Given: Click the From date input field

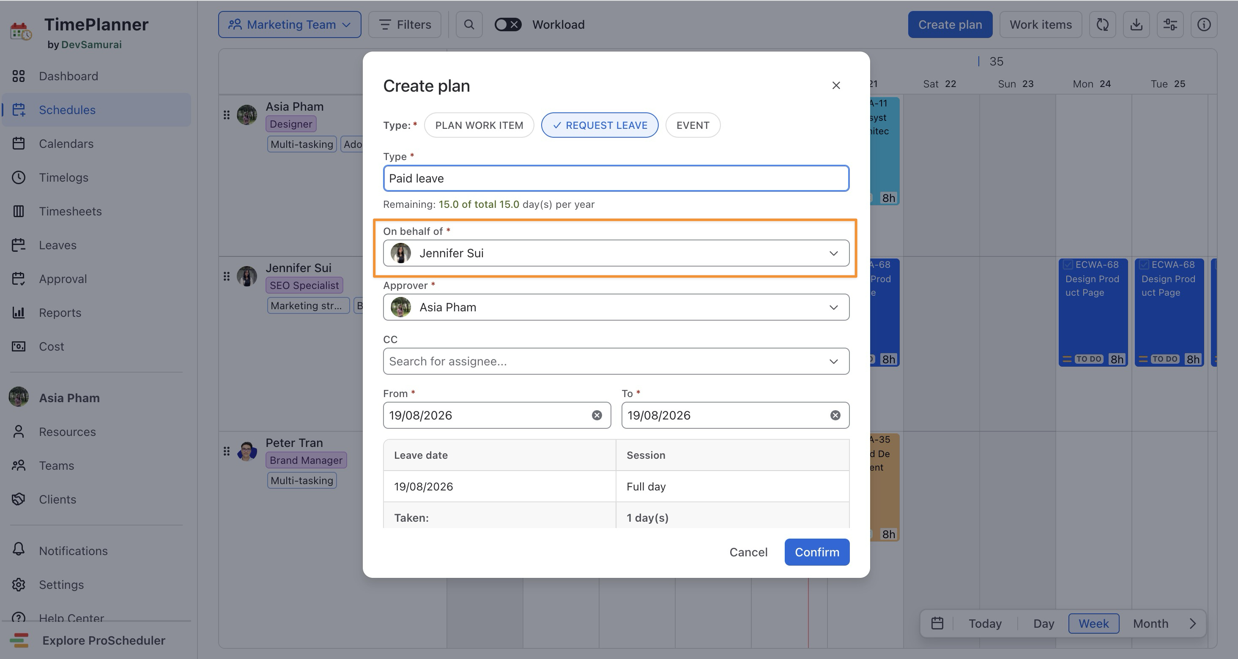Looking at the screenshot, I should tap(497, 416).
